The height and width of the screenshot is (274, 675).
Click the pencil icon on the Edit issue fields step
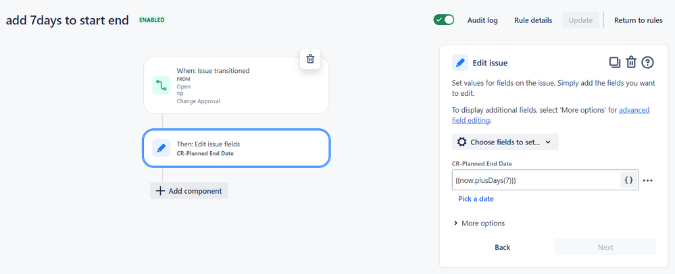click(x=161, y=147)
